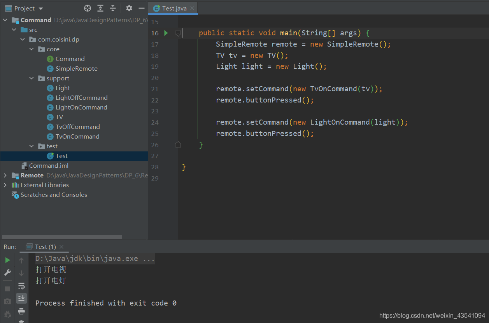Click the Command.iml file icon
Screen dimensions: 489x323
(24, 166)
